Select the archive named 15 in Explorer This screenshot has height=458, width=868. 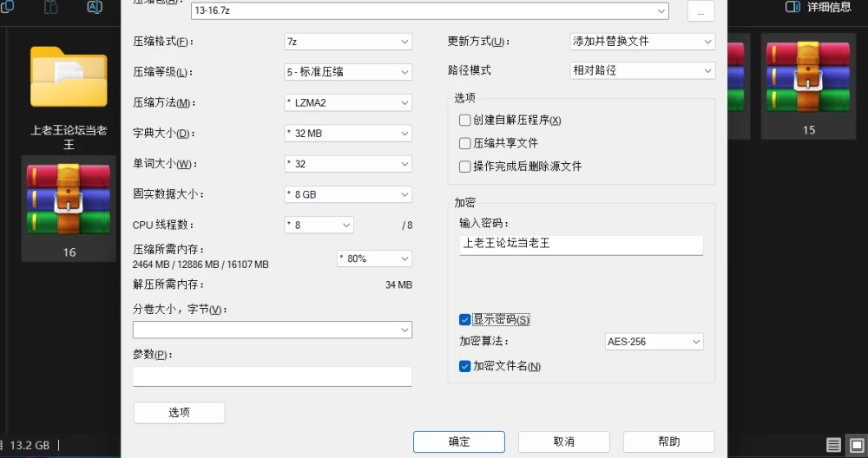pyautogui.click(x=808, y=86)
